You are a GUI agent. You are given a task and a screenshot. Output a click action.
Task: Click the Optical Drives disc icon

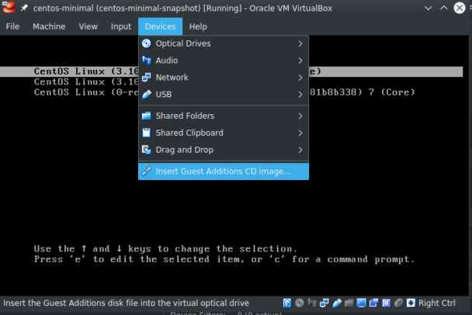point(146,43)
